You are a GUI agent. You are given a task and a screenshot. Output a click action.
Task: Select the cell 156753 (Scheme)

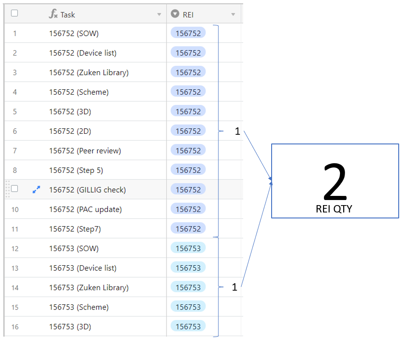click(79, 307)
